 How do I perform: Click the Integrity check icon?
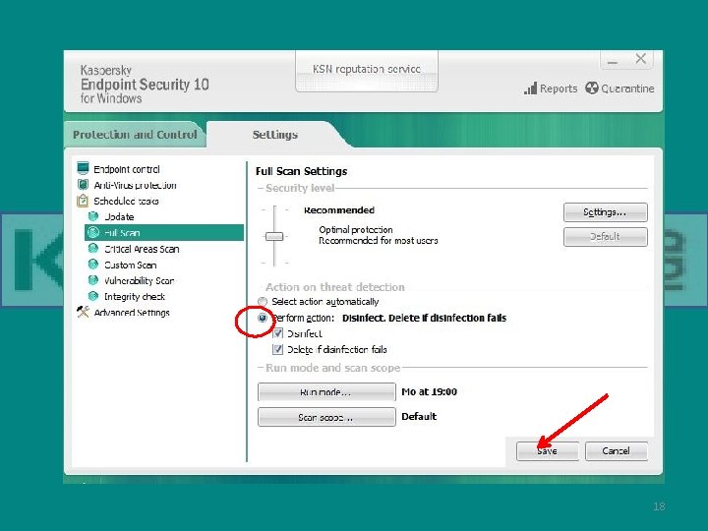[93, 296]
